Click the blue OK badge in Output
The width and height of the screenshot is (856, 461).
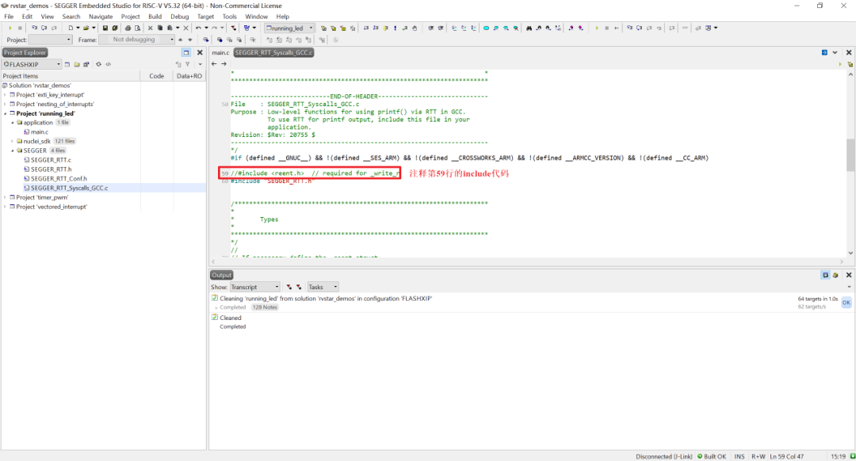846,303
